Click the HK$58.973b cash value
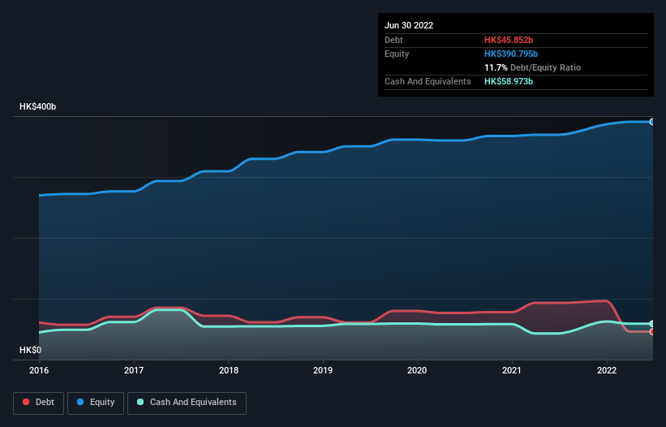Viewport: 666px width, 427px height. pos(509,81)
